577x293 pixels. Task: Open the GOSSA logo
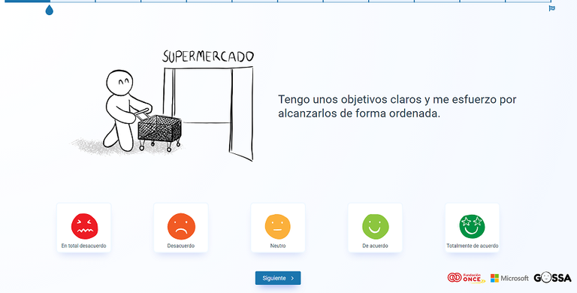[x=552, y=277]
